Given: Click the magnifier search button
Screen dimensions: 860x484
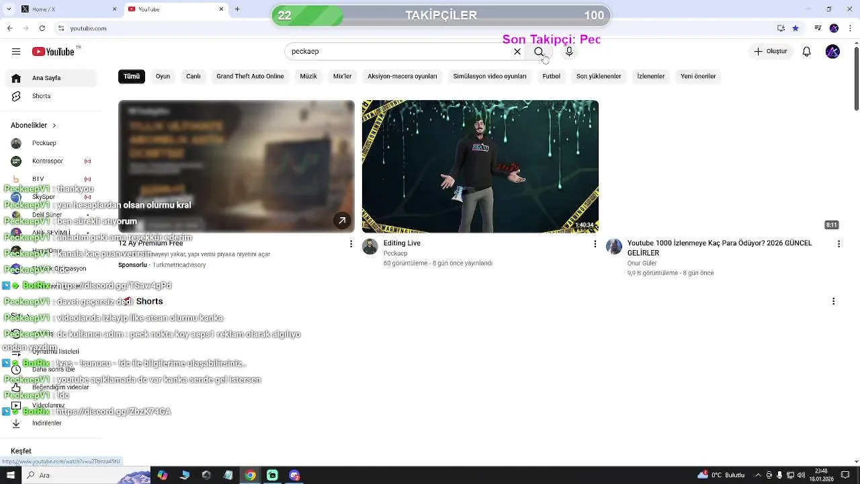Looking at the screenshot, I should (x=539, y=52).
